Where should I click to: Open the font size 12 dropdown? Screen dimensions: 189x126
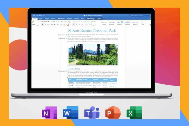tap(55, 22)
